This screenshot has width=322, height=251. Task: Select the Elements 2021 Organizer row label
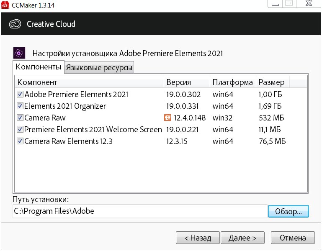tap(65, 106)
